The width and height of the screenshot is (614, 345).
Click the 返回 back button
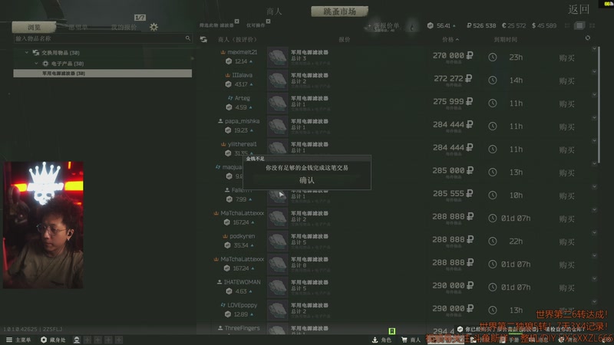tap(579, 9)
